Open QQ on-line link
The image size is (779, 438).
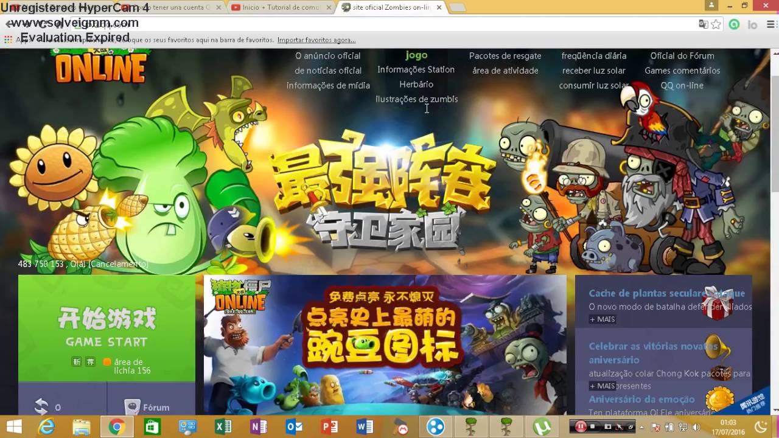tap(682, 85)
